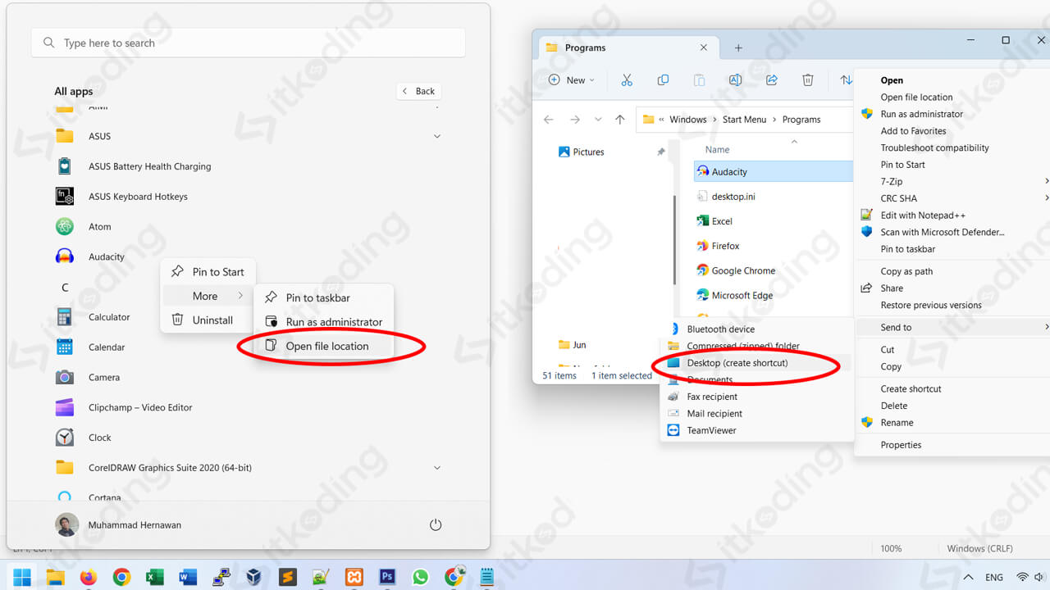Click the Back button in All apps
This screenshot has height=590, width=1050.
[418, 91]
